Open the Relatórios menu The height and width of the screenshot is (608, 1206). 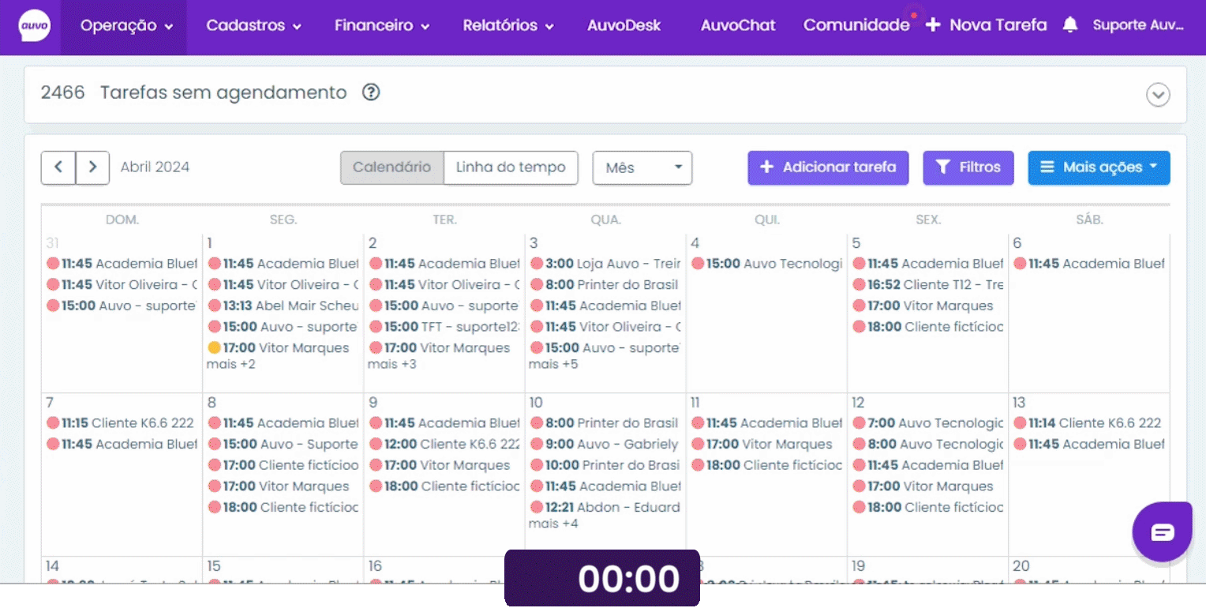pos(508,25)
